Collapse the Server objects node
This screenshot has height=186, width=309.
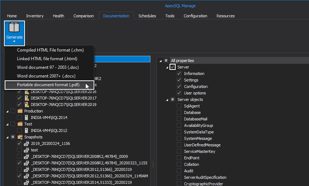click(167, 100)
